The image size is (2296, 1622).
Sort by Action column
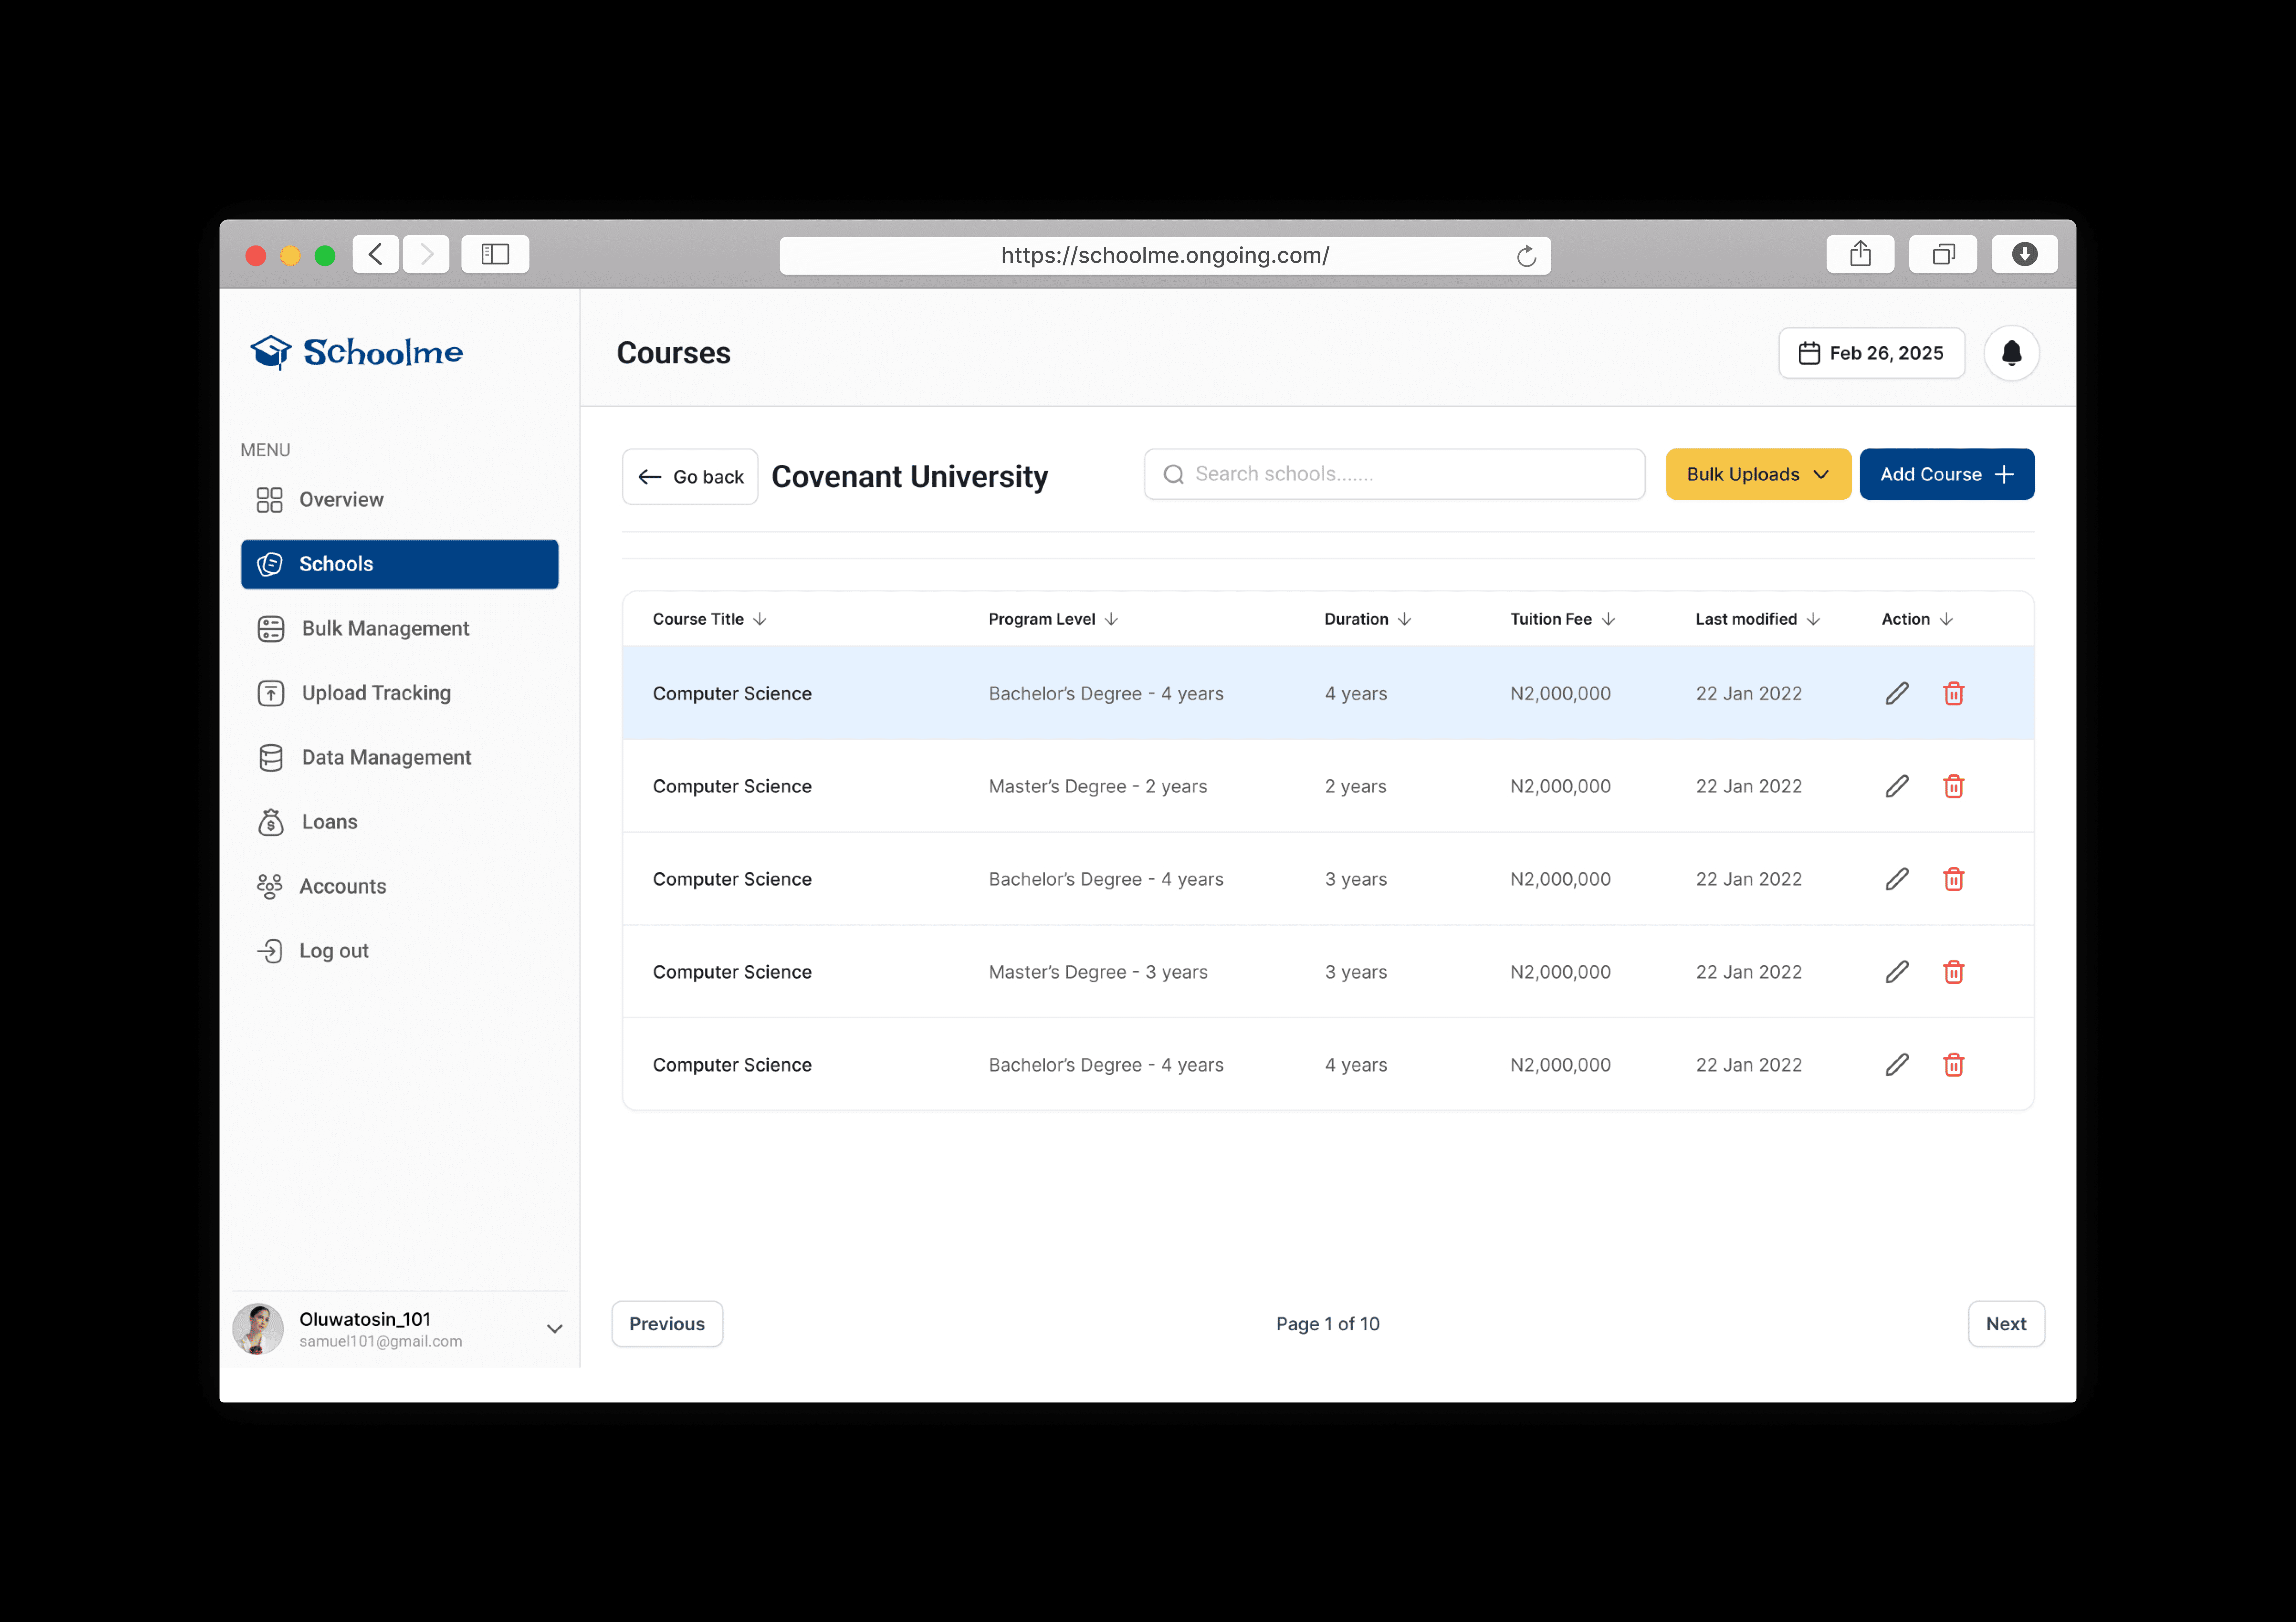[1946, 619]
